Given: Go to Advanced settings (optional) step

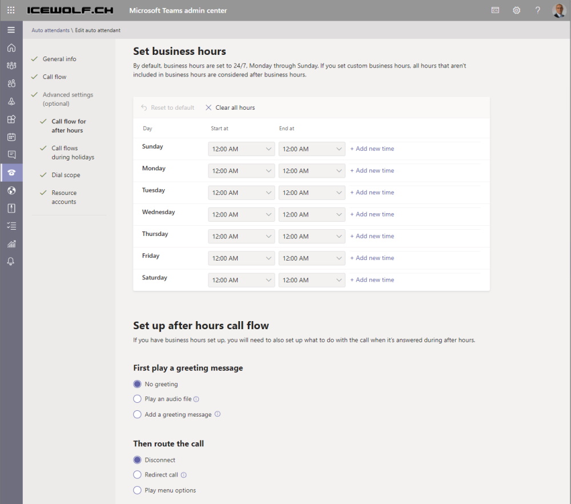Looking at the screenshot, I should [x=68, y=99].
